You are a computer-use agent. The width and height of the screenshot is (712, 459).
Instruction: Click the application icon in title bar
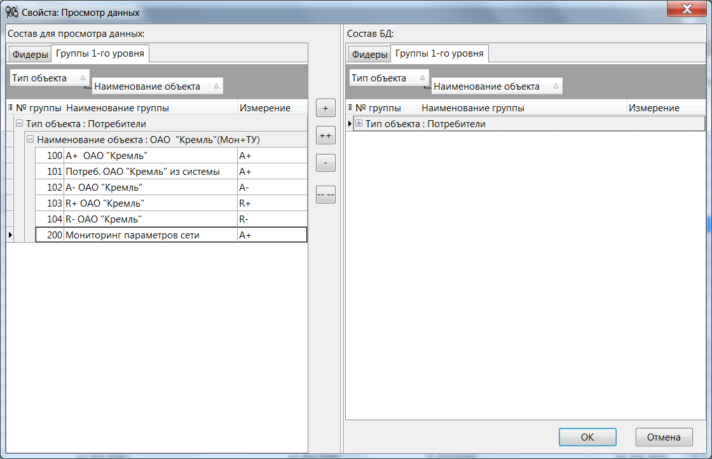click(x=11, y=12)
